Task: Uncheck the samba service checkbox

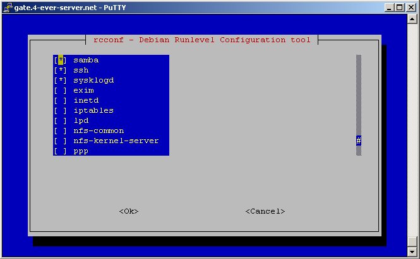Action: [61, 60]
